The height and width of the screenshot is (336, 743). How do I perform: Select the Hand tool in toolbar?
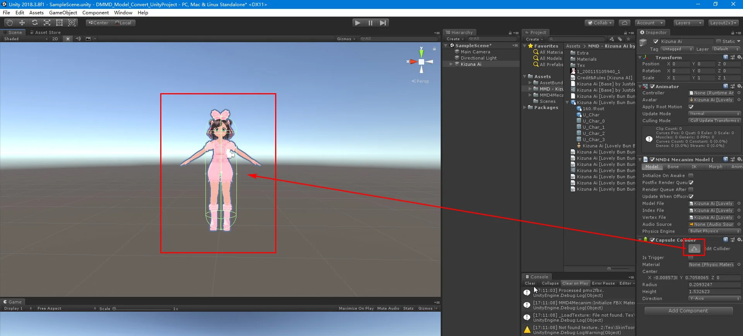(10, 23)
